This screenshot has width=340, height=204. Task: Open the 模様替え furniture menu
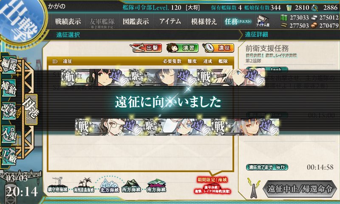(x=204, y=21)
